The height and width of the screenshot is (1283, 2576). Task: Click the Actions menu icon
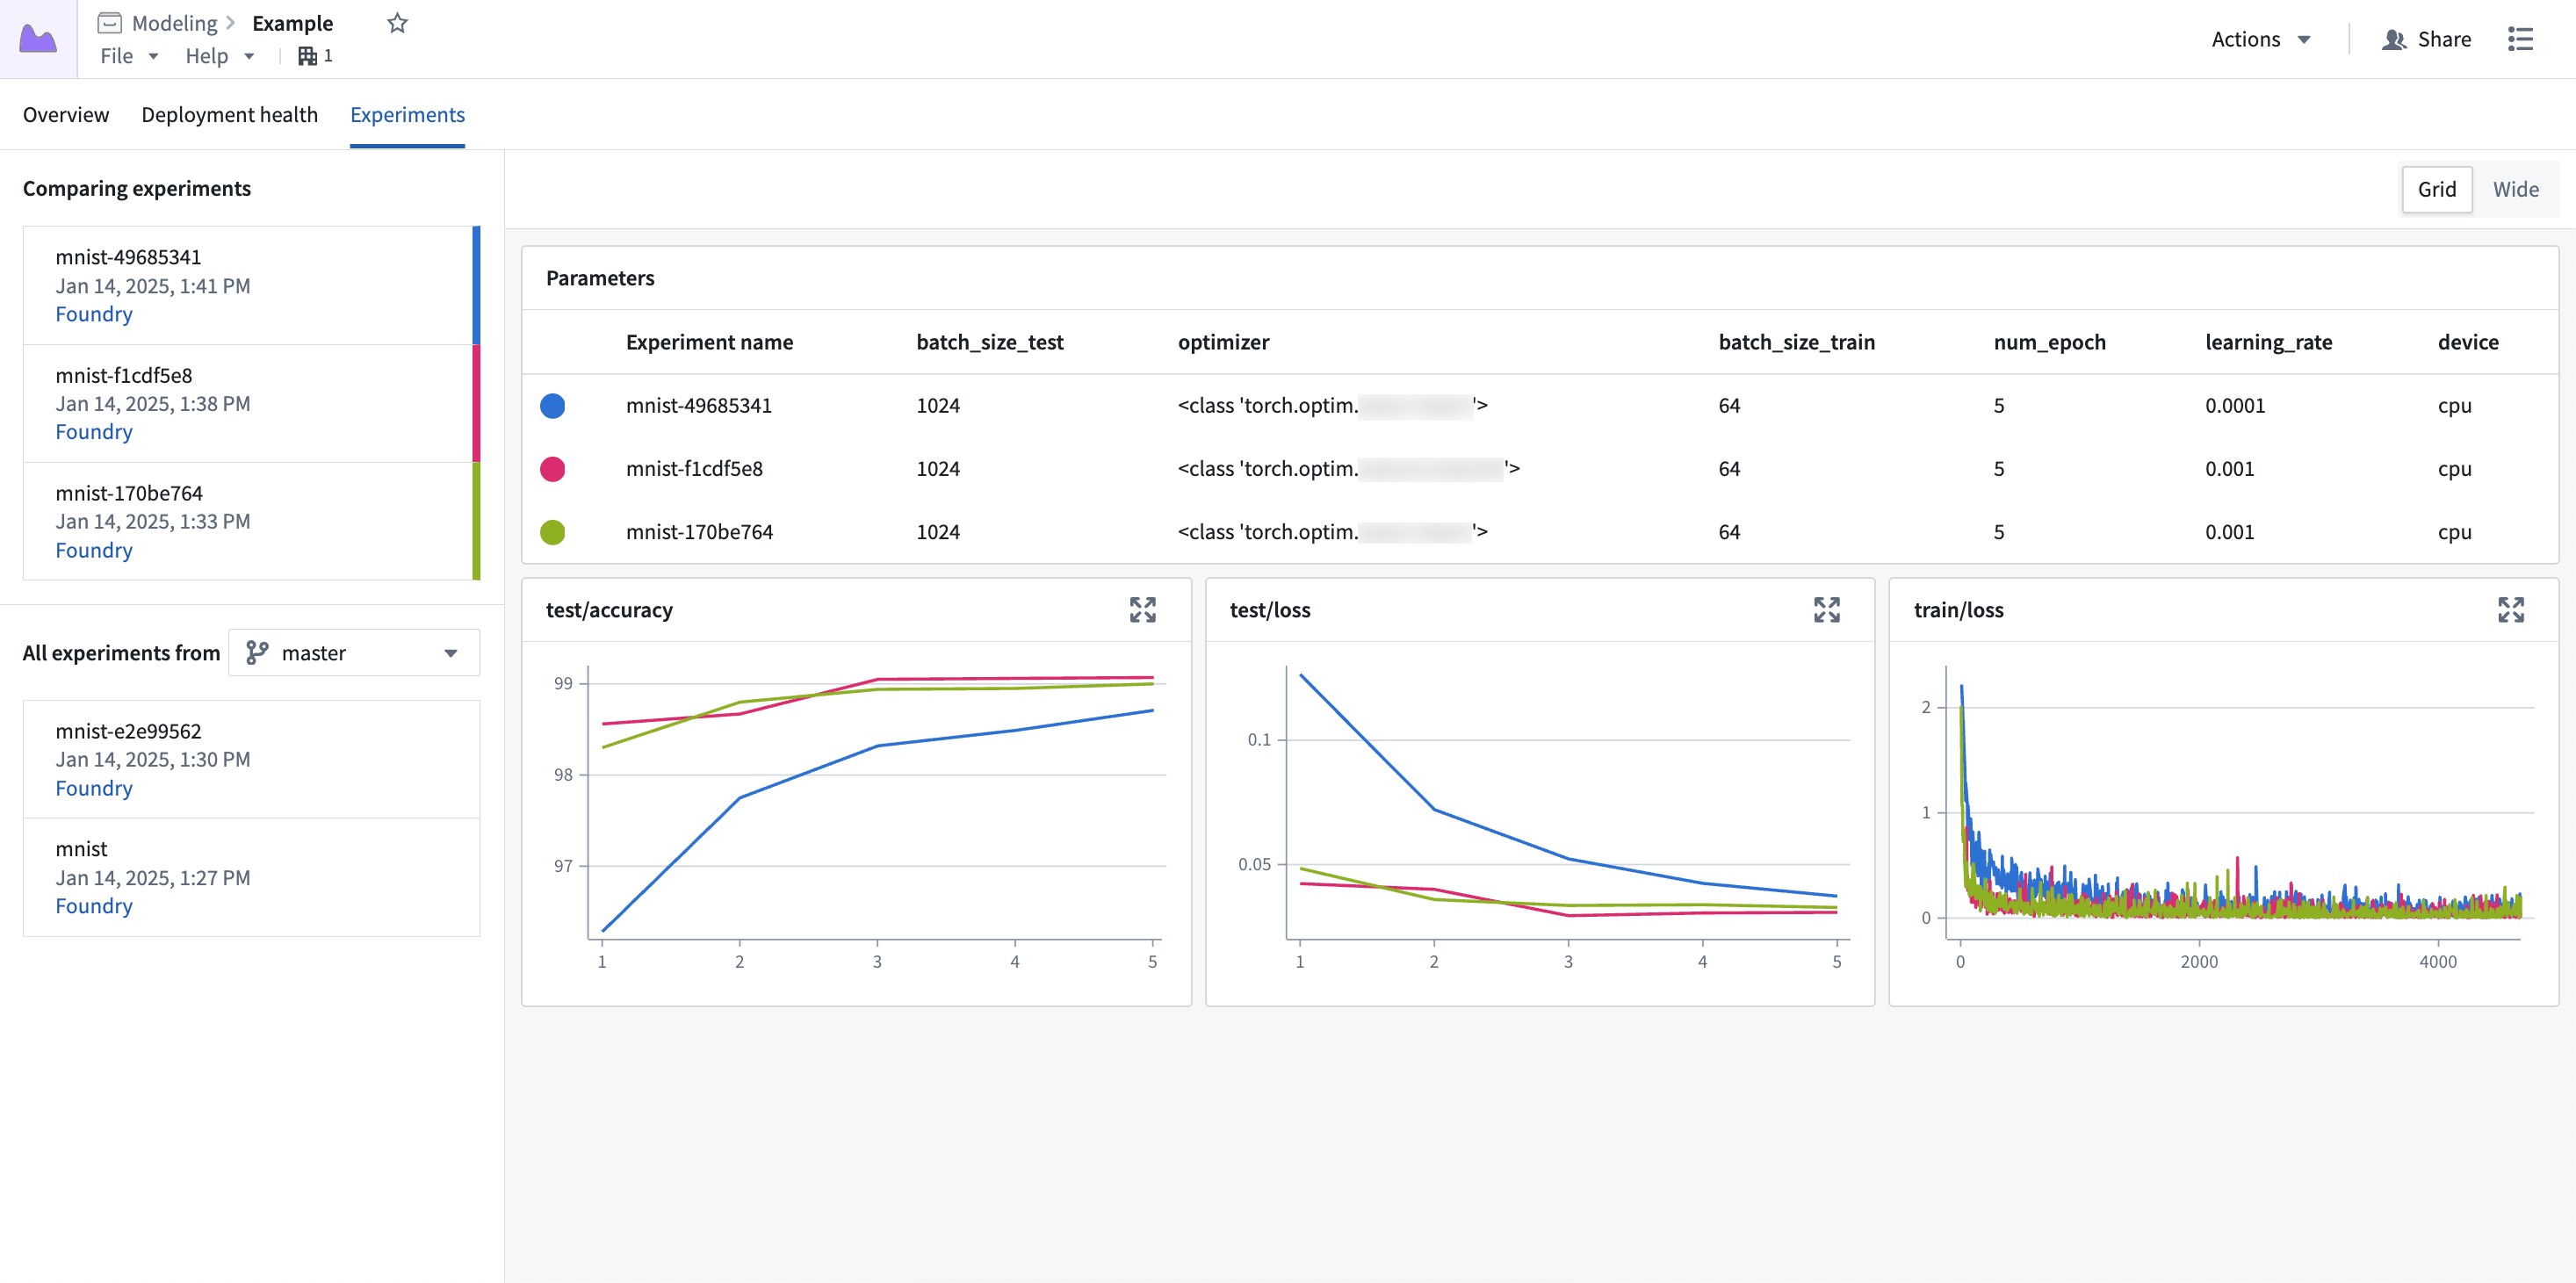click(x=2261, y=36)
